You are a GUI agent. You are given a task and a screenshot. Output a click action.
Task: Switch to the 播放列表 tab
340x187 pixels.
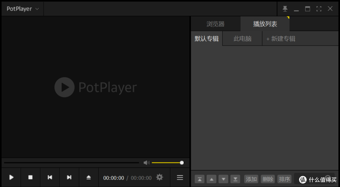pos(265,24)
